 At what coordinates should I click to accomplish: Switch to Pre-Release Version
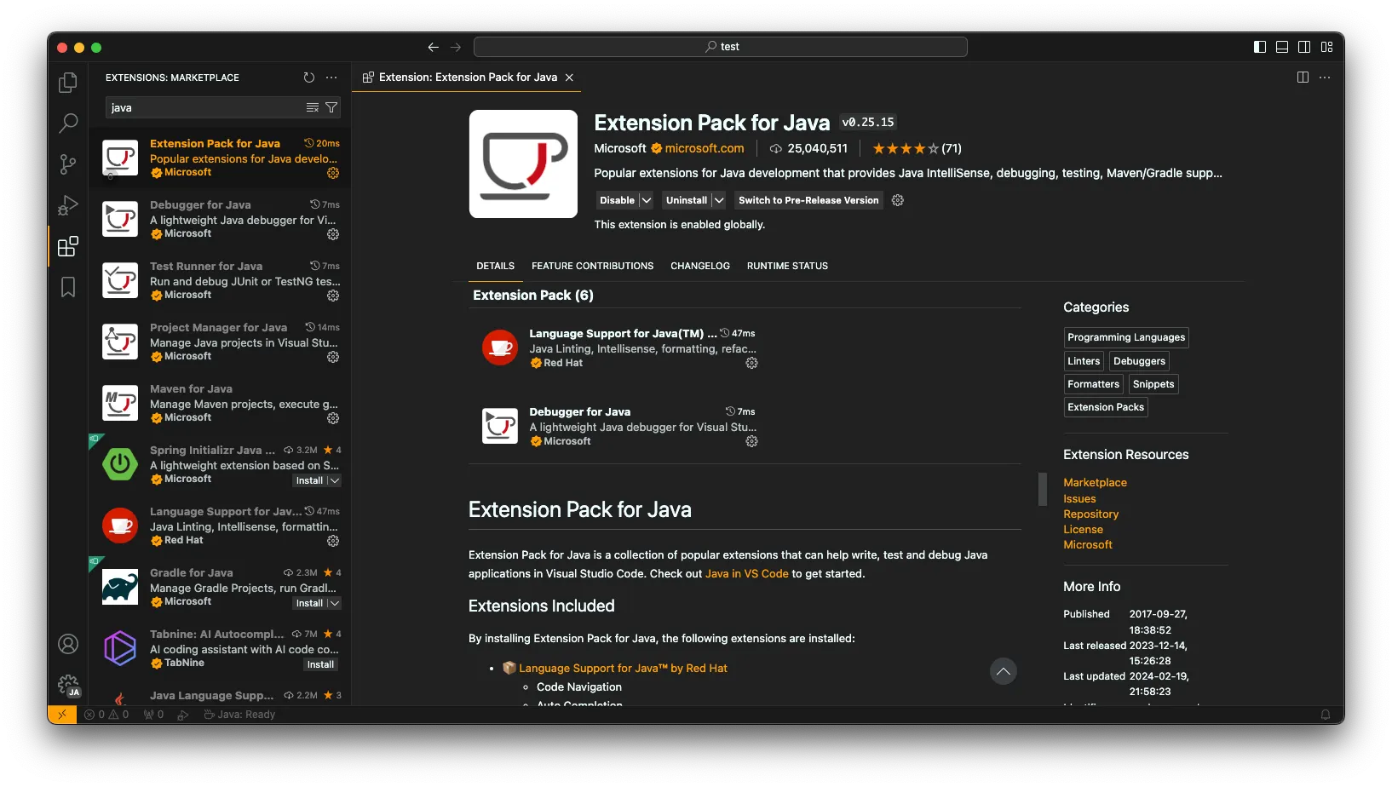[x=808, y=200]
